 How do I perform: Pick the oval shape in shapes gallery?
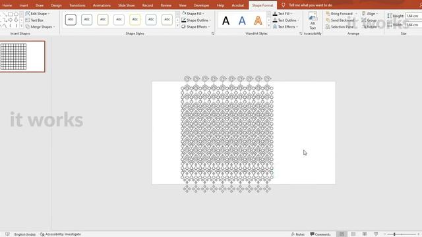pyautogui.click(x=16, y=14)
